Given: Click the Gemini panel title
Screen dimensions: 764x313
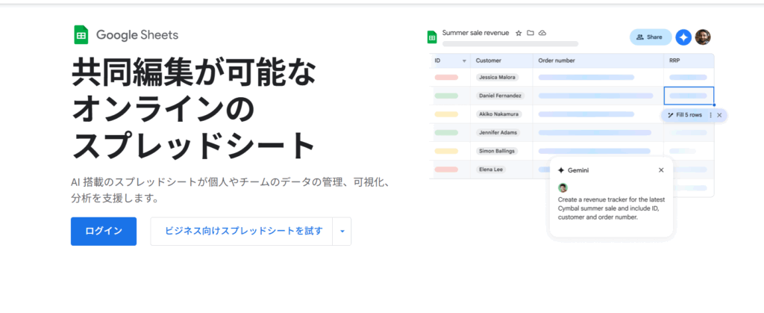Looking at the screenshot, I should point(578,170).
